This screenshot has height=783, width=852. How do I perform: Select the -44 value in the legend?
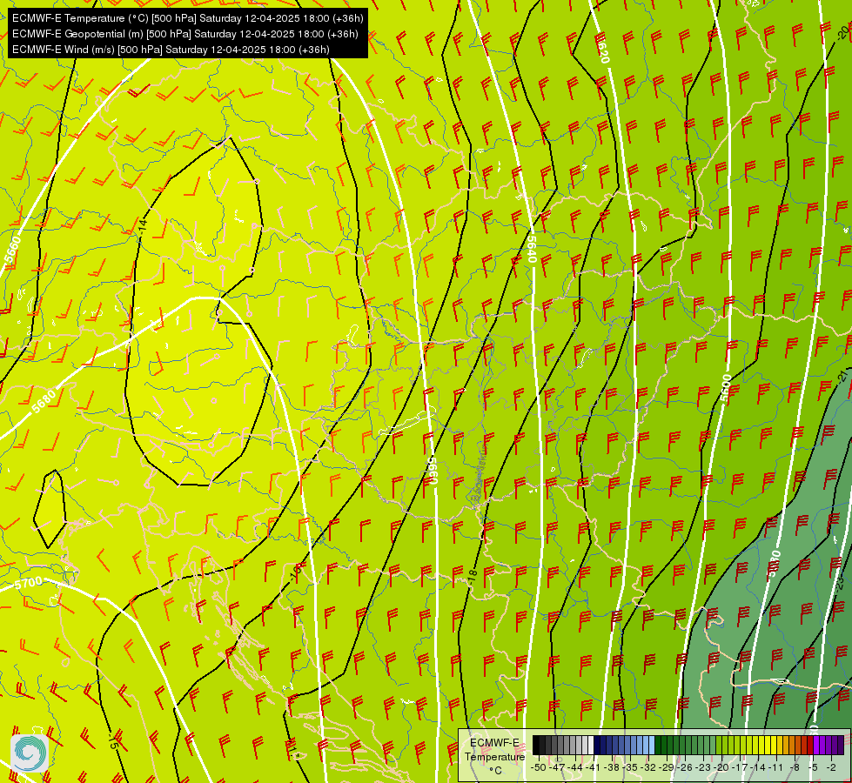point(575,767)
